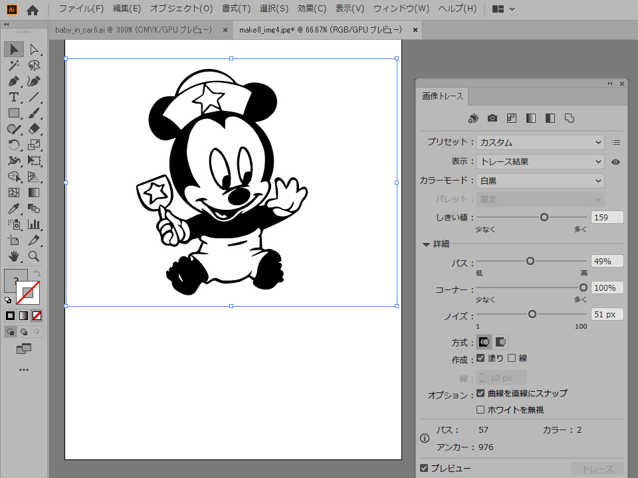
Task: Click the しきい値 threshold slider handle
Action: click(x=544, y=217)
